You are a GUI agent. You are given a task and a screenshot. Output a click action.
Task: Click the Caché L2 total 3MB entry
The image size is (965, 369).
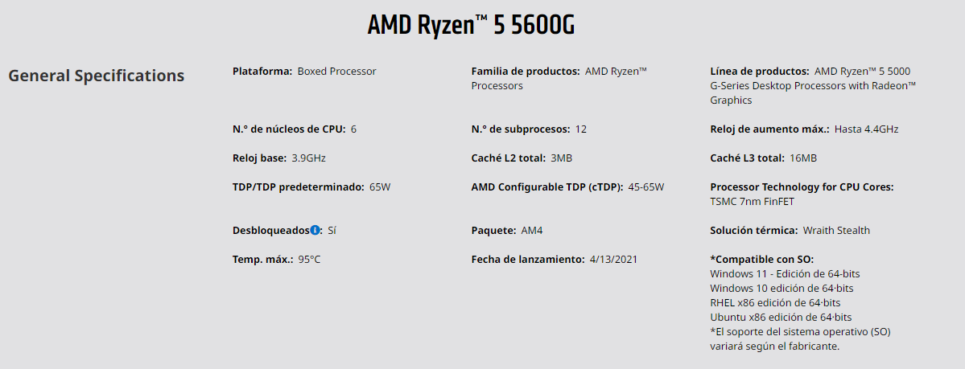pyautogui.click(x=522, y=158)
